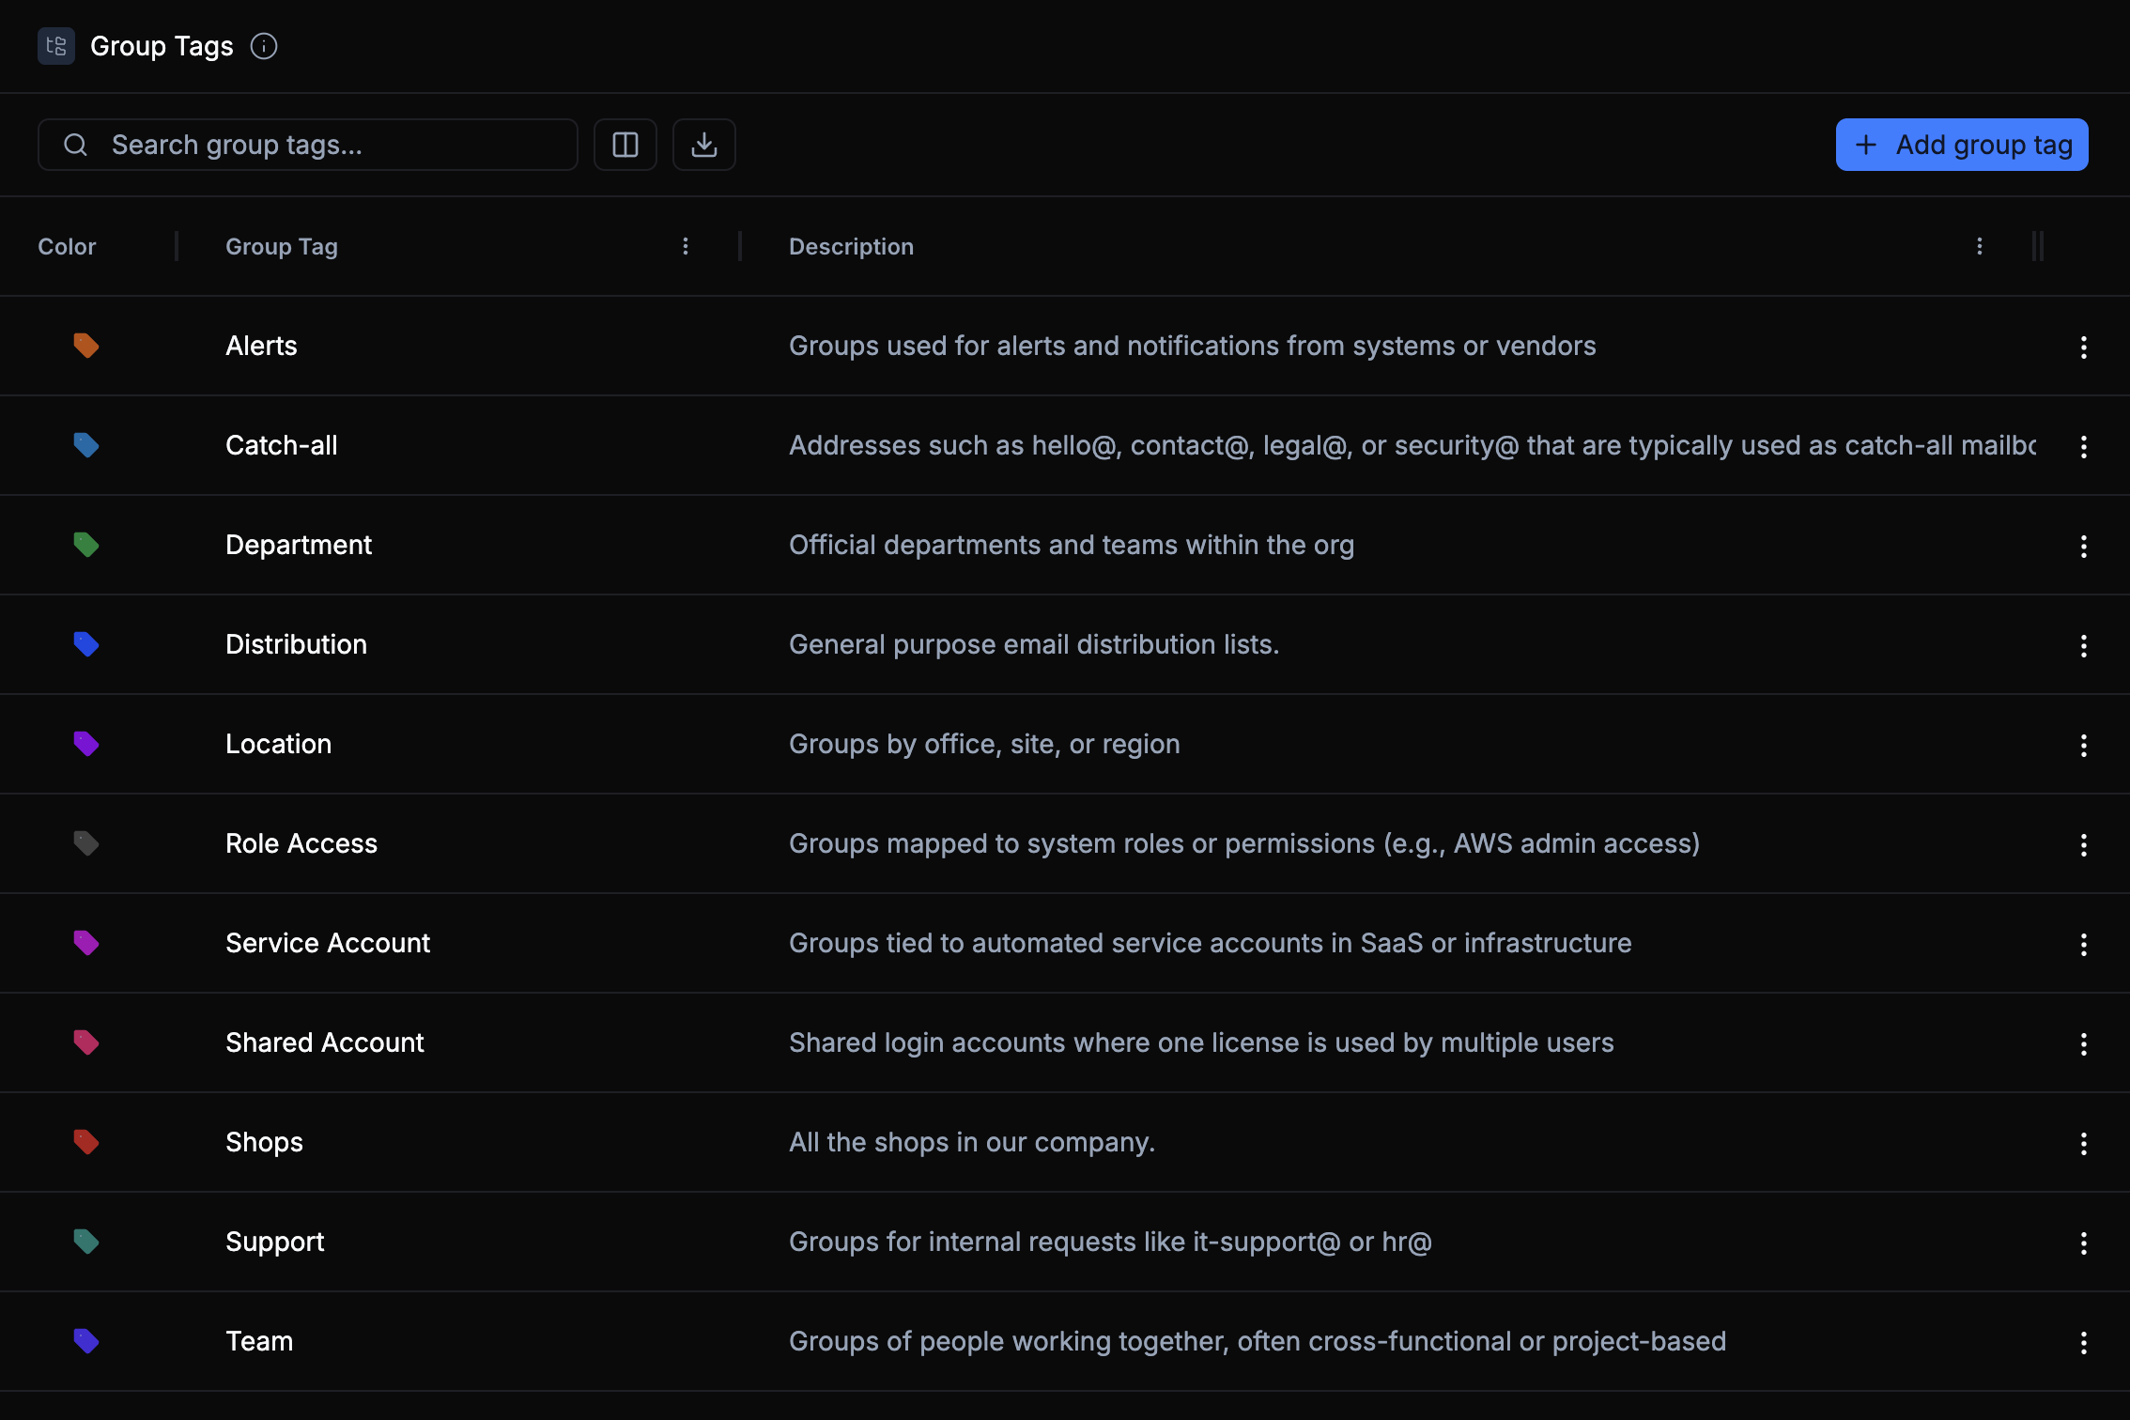This screenshot has width=2130, height=1420.
Task: Open the Location row three-dot menu
Action: click(2083, 745)
